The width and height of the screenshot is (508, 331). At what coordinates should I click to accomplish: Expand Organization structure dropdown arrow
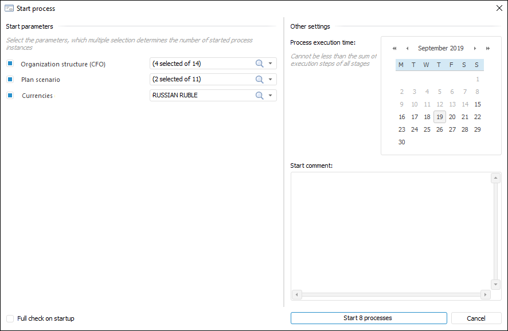pos(271,64)
